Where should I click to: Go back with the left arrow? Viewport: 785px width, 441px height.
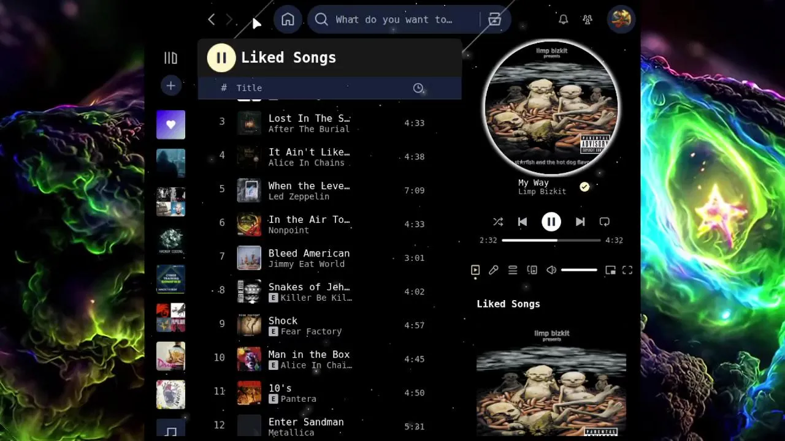coord(212,20)
